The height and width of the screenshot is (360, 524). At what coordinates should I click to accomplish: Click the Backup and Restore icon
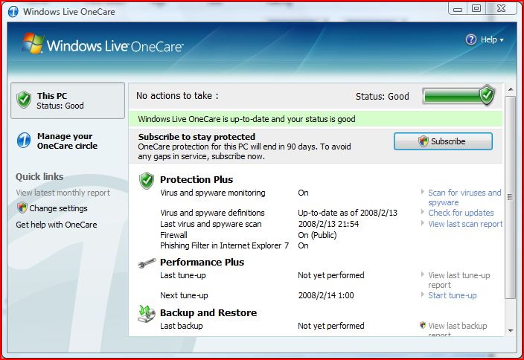coord(147,313)
